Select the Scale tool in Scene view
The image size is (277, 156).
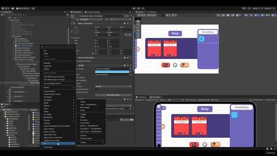pos(138,30)
